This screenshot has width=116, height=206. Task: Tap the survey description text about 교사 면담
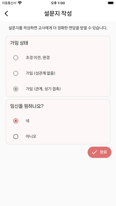coord(58,28)
